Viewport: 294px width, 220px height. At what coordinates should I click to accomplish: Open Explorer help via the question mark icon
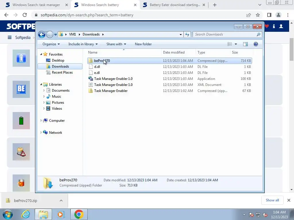pyautogui.click(x=256, y=44)
